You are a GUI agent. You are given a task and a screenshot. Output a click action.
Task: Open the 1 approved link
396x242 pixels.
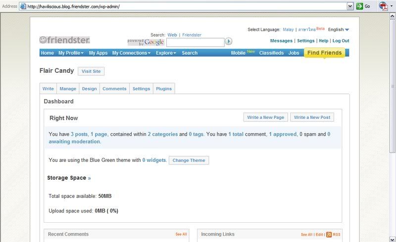[x=283, y=134]
